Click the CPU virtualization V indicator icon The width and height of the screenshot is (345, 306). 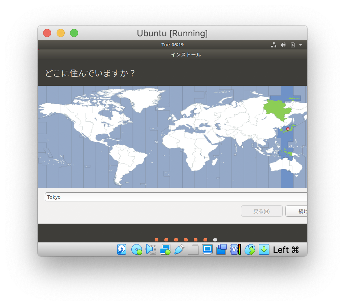pos(236,250)
